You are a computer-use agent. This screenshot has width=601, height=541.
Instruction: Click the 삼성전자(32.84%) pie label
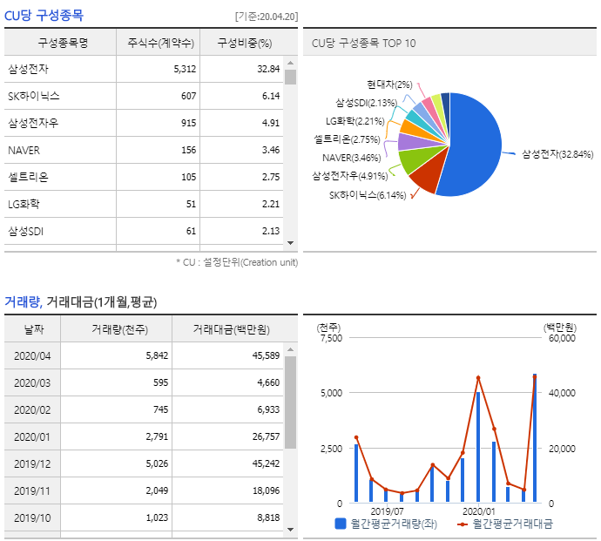pyautogui.click(x=557, y=154)
